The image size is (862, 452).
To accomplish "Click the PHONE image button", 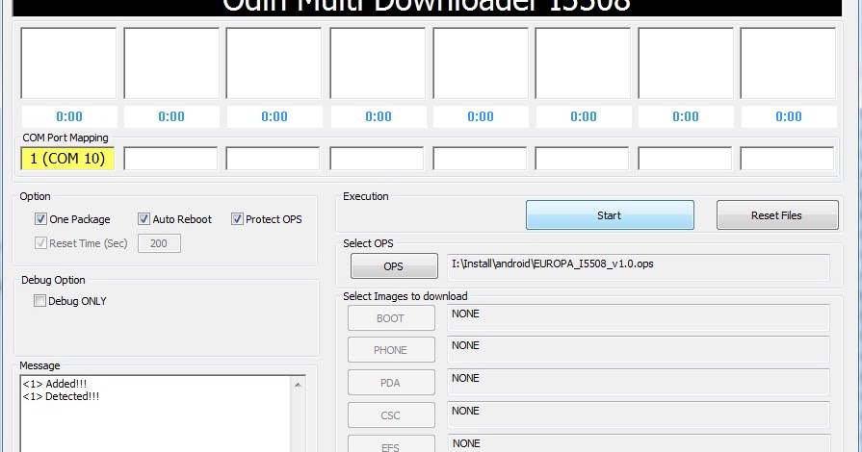I will coord(391,350).
